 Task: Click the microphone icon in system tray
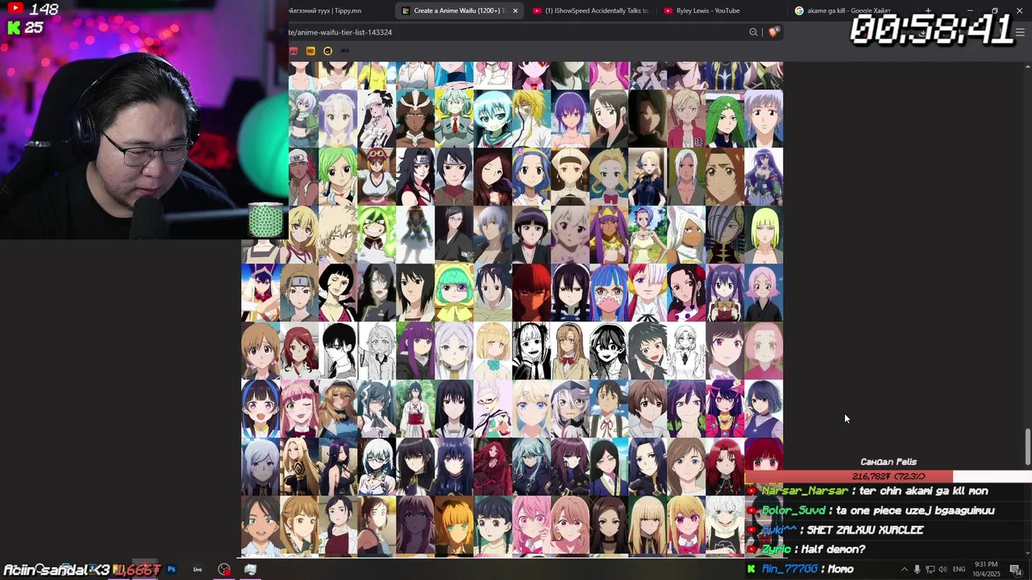[x=917, y=570]
